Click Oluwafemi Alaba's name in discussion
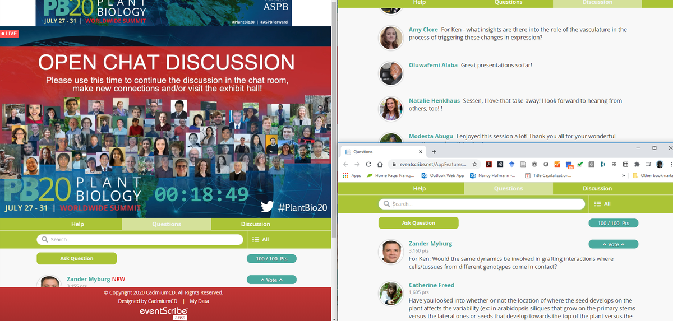Viewport: 673px width, 321px height. point(433,66)
